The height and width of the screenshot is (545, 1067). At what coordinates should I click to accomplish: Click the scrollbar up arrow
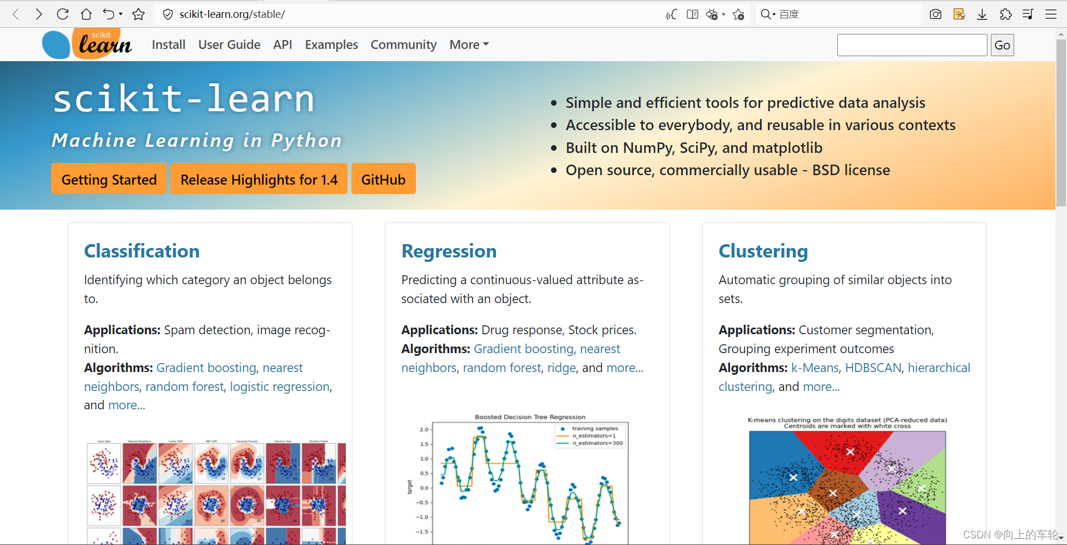[1061, 33]
